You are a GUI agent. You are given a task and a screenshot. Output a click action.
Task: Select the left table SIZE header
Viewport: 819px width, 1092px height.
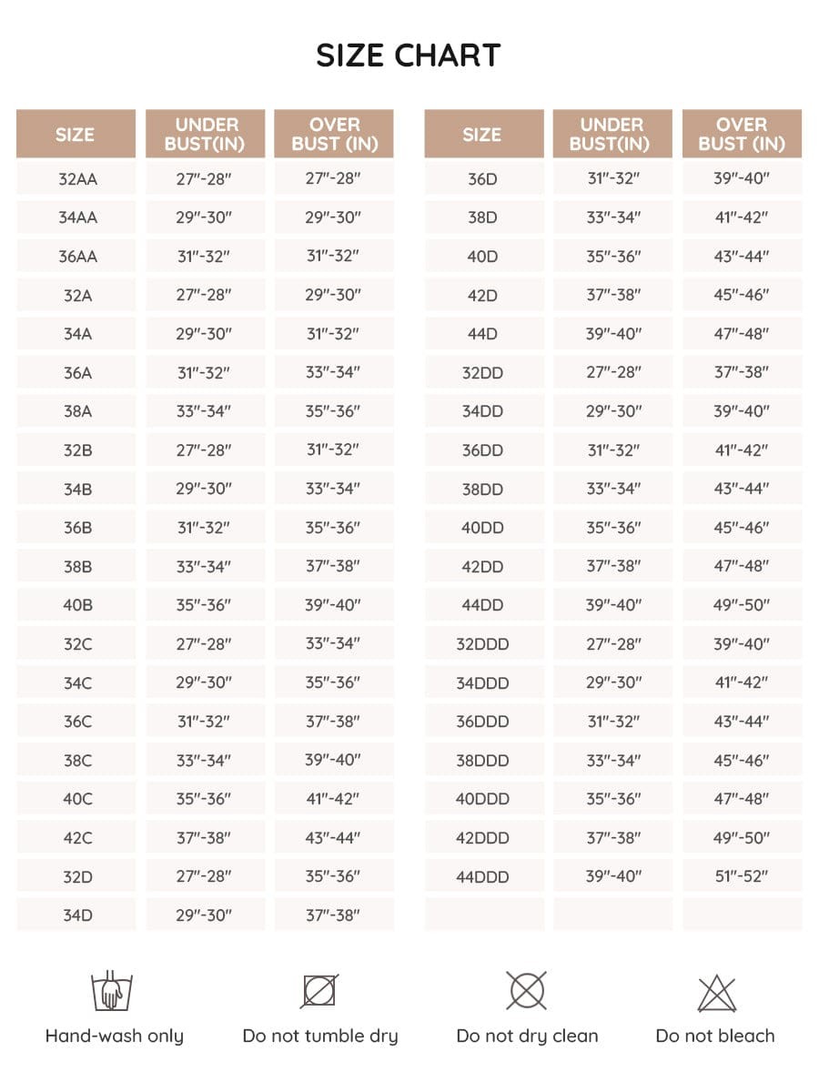(76, 134)
